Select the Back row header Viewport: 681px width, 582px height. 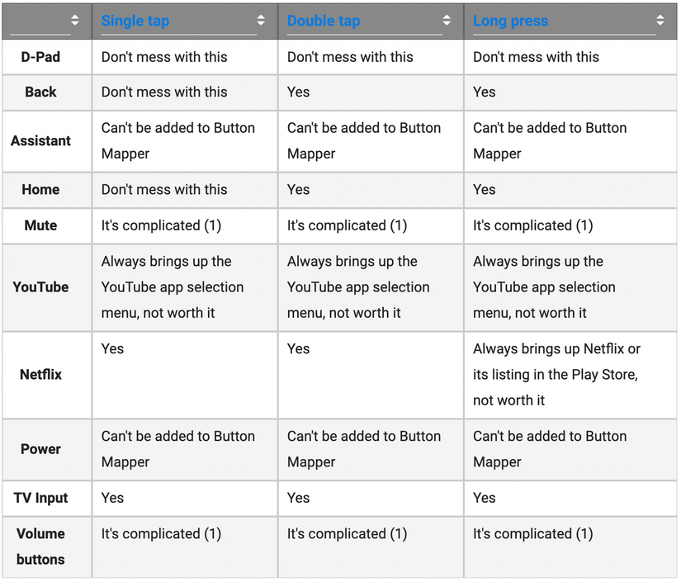tap(40, 92)
